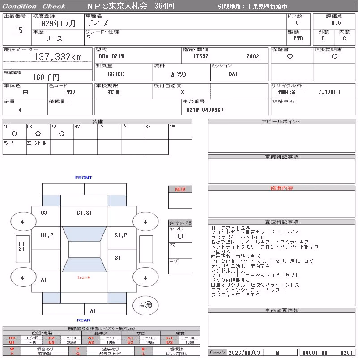Image resolution: width=358 pixels, height=358 pixels.
Task: Click the red W legend swatch
Action: [x=12, y=349]
